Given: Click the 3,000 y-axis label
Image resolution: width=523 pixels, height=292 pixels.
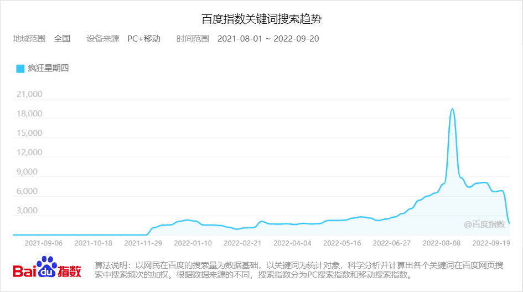Looking at the screenshot, I should coord(27,211).
